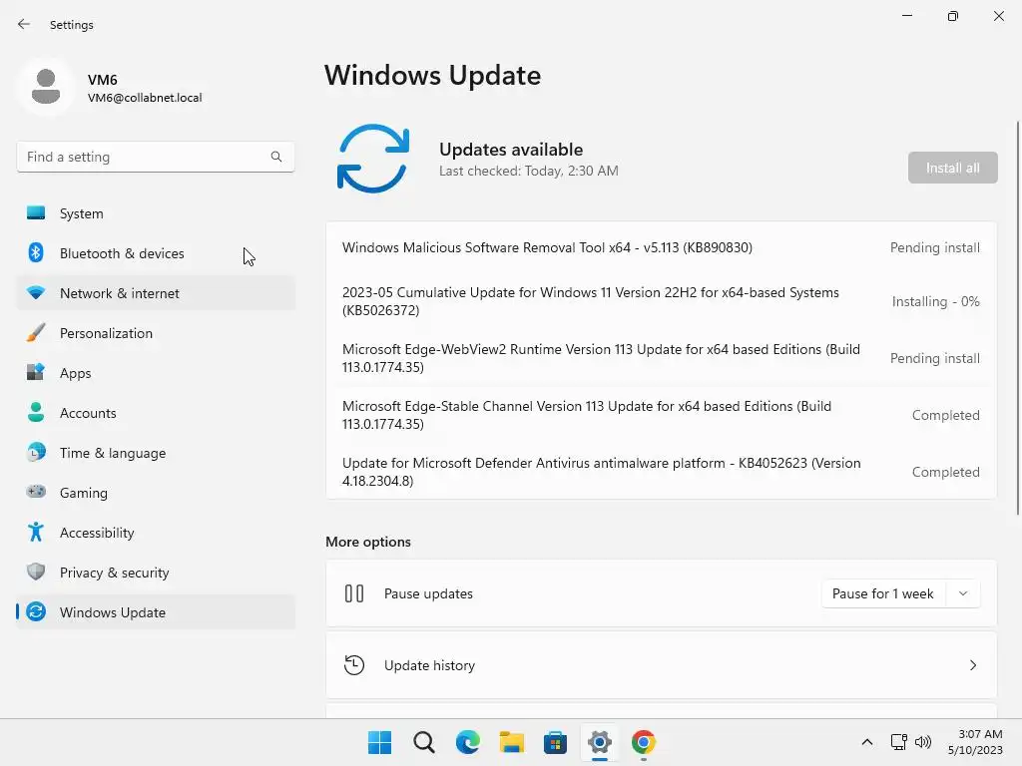Launch Microsoft Edge from taskbar
The image size is (1022, 766).
point(467,742)
